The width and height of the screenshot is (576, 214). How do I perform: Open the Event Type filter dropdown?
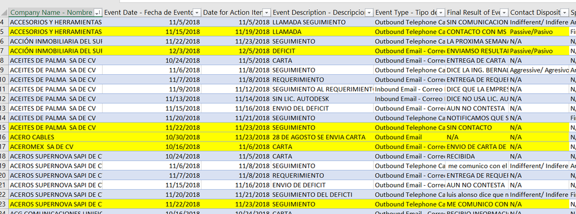[441, 13]
